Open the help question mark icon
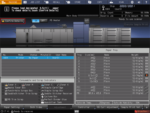 pos(146,2)
